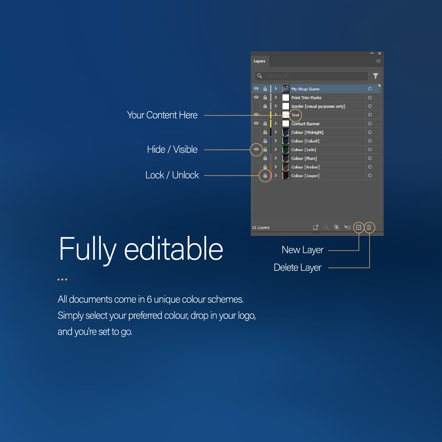Expand the Colour [Cobalt] layer contents
442x442 pixels.
click(x=276, y=141)
